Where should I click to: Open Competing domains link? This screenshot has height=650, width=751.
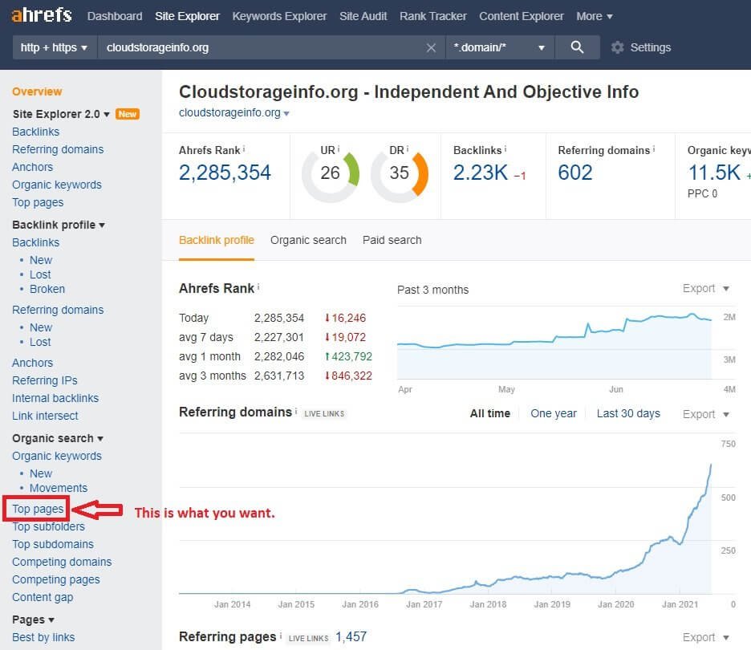[x=62, y=562]
